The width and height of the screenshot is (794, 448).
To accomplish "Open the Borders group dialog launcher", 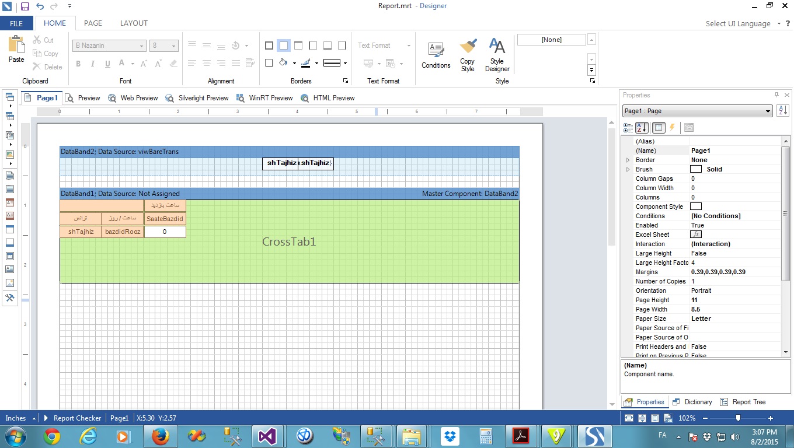I will pos(345,81).
